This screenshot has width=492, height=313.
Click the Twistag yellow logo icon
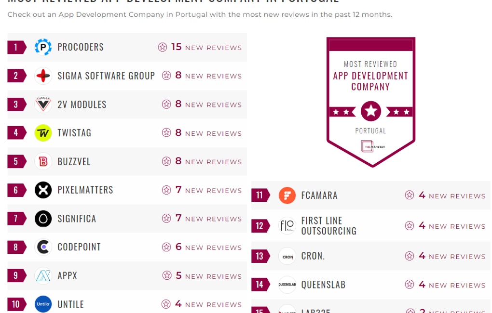[43, 133]
